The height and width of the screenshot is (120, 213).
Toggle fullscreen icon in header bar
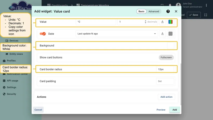(x=162, y=5)
